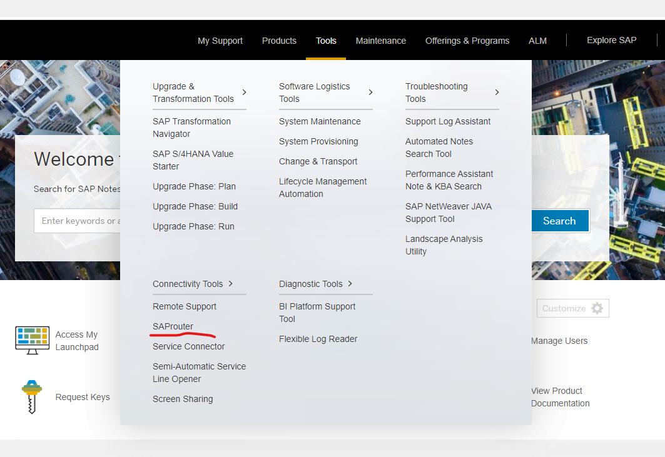Click the Customize button
The height and width of the screenshot is (457, 665).
point(572,308)
